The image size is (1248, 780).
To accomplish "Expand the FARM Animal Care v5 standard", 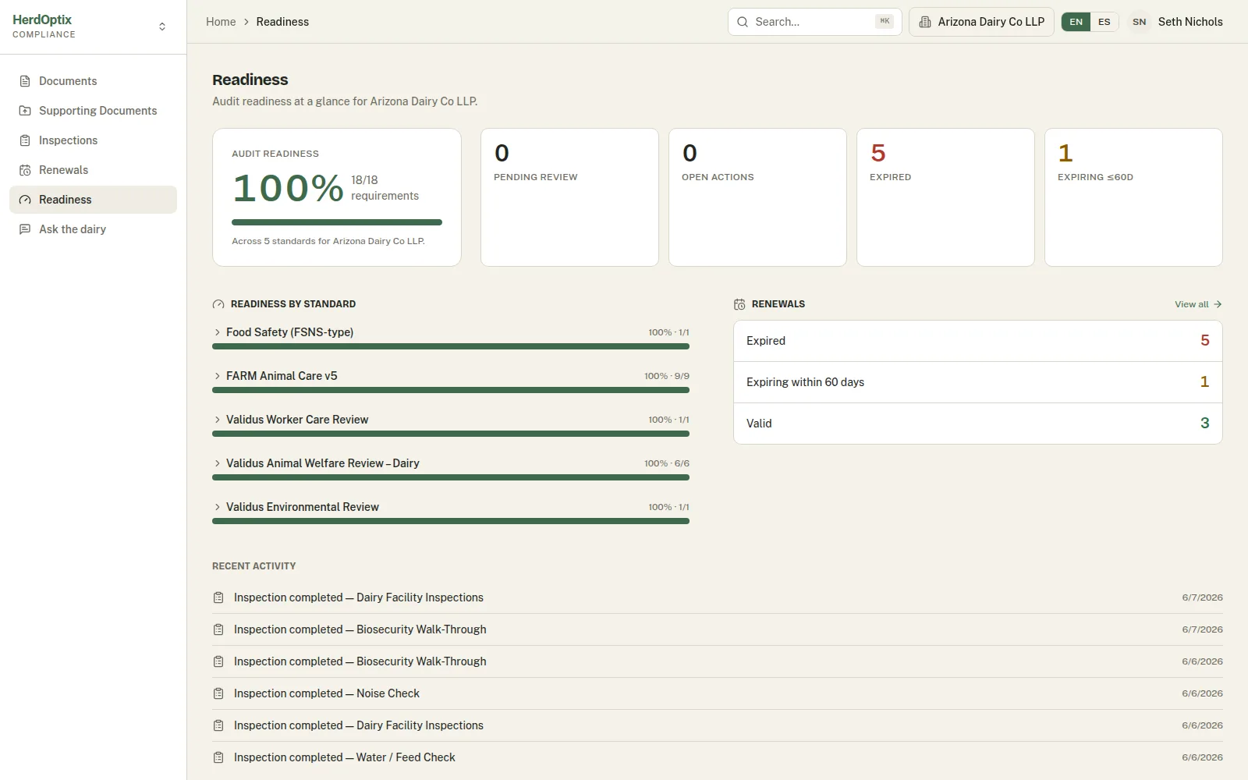I will point(217,376).
